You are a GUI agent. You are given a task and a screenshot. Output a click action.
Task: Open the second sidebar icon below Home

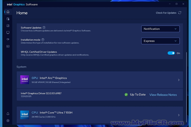[x=8, y=19]
